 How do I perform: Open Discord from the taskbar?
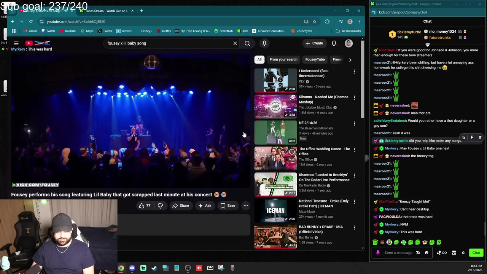[132, 268]
